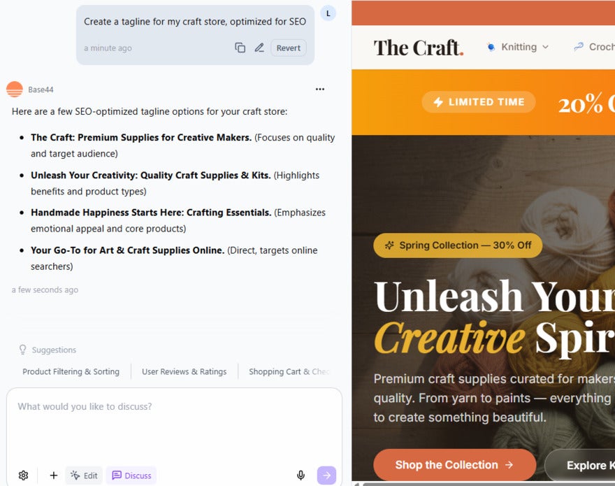Copy the user prompt message
The height and width of the screenshot is (486, 615).
pos(240,48)
